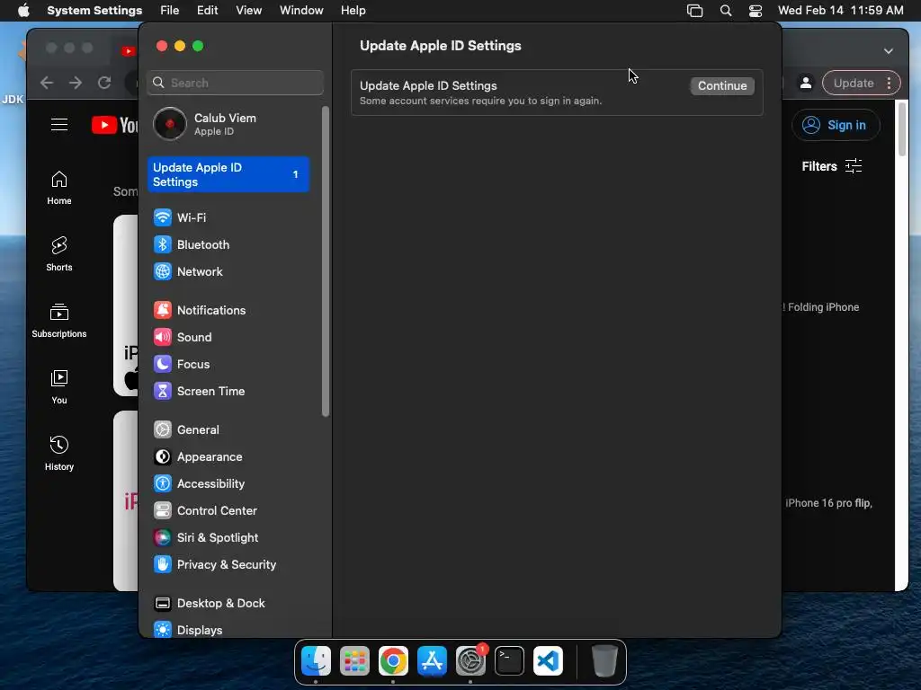921x690 pixels.
Task: Click Continue to update Apple ID
Action: coord(722,85)
